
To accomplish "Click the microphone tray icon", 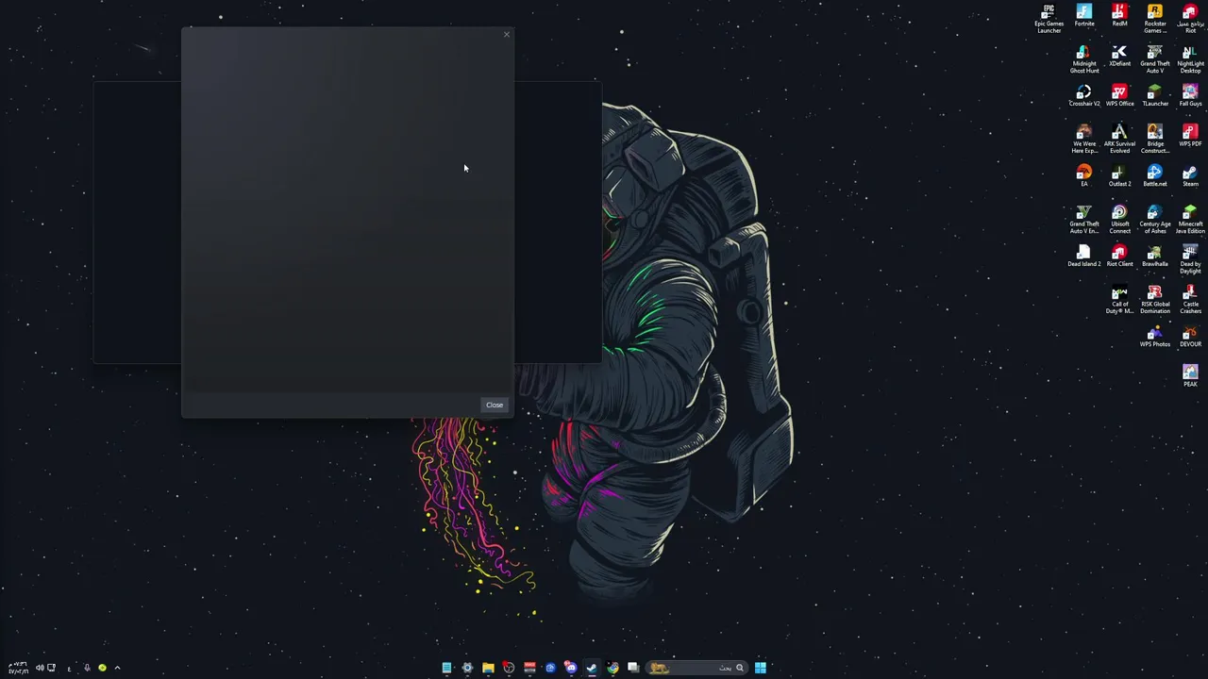I will 86,668.
